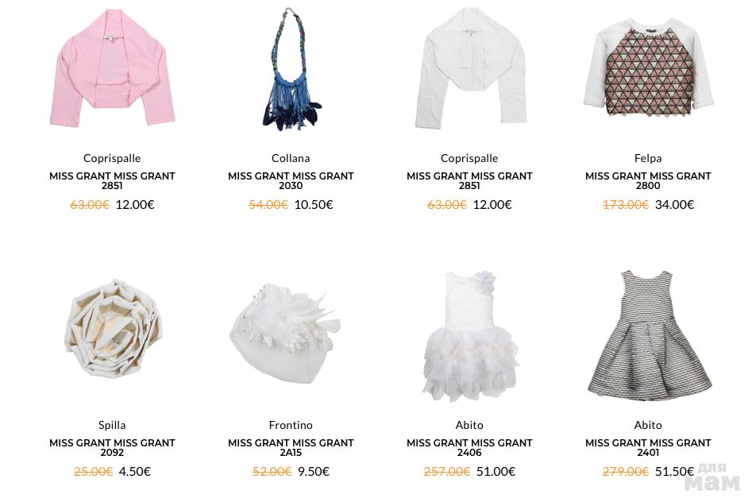Screen dimensions: 752x502
Task: Open MISS GRANT 2092 product link
Action: (112, 447)
